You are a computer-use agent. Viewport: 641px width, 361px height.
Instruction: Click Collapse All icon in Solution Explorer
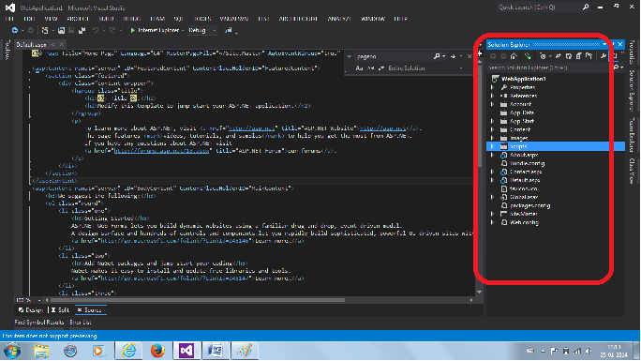coord(579,56)
